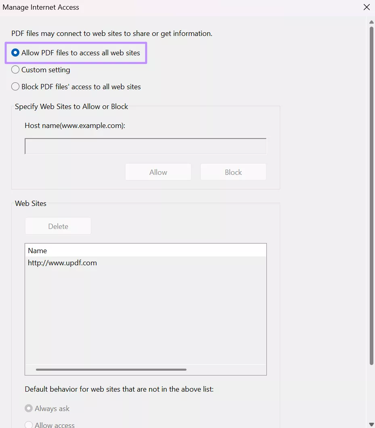The width and height of the screenshot is (375, 428).
Task: Close the Manage Internet Access dialog
Action: tap(366, 7)
